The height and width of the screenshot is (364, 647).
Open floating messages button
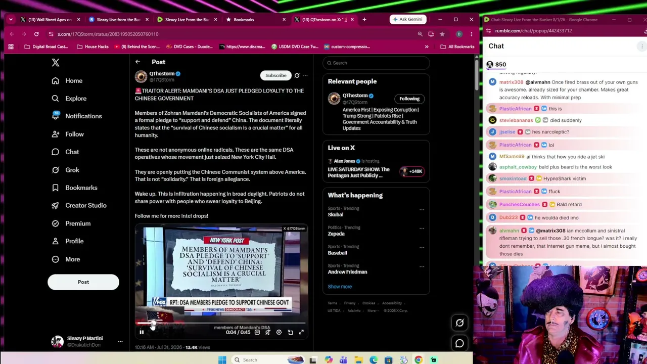pyautogui.click(x=459, y=344)
